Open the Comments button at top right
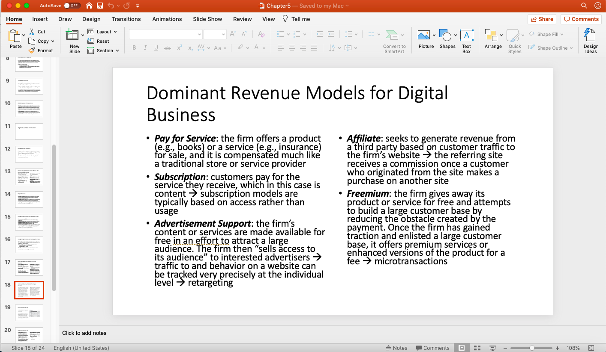The height and width of the screenshot is (352, 606). point(581,19)
